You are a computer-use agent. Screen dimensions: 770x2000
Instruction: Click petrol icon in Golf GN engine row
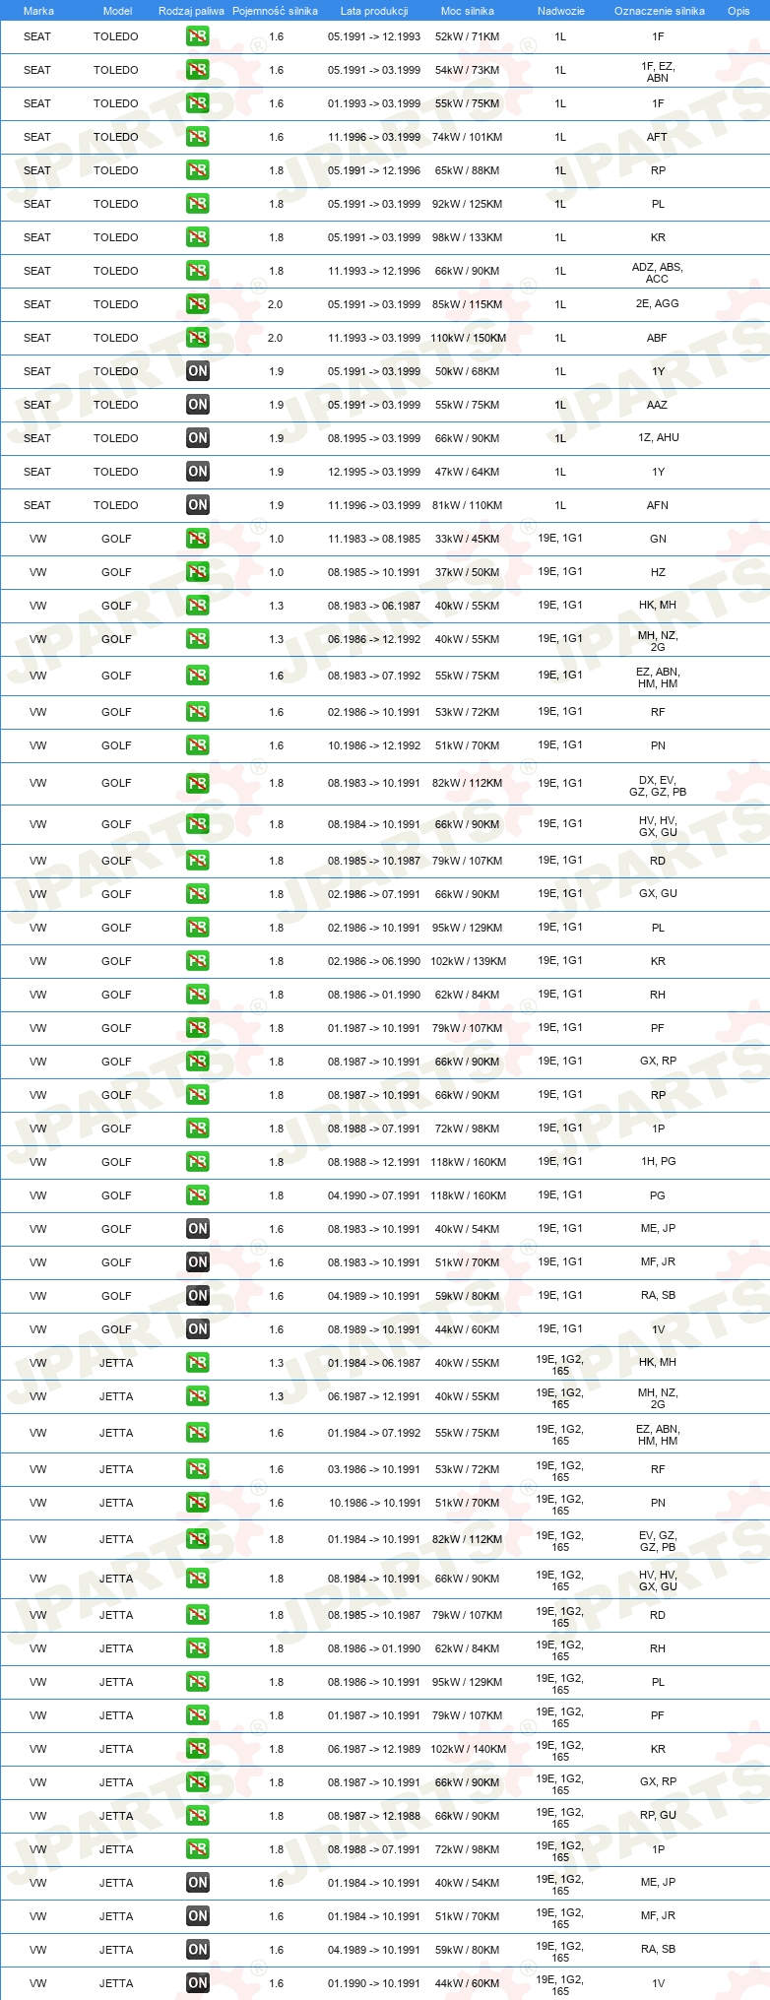197,539
